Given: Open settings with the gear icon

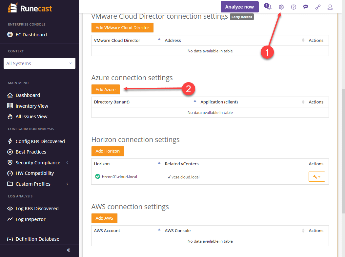Looking at the screenshot, I should tap(281, 7).
